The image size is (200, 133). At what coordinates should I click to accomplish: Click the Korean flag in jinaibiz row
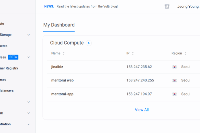coord(174,67)
